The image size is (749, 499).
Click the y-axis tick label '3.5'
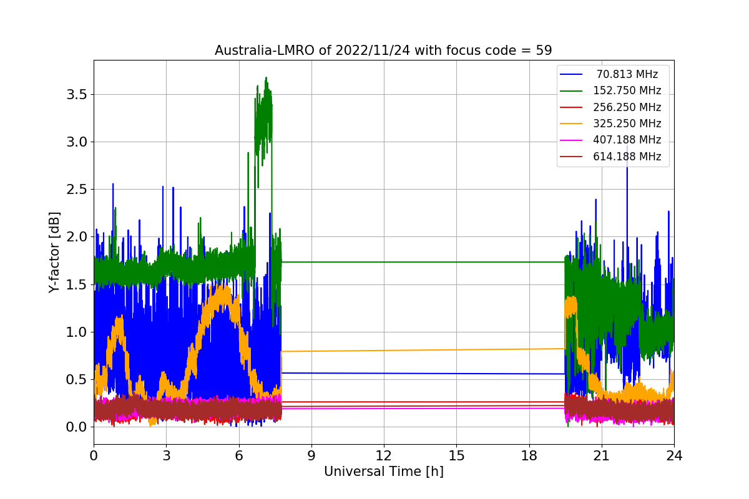tap(77, 94)
